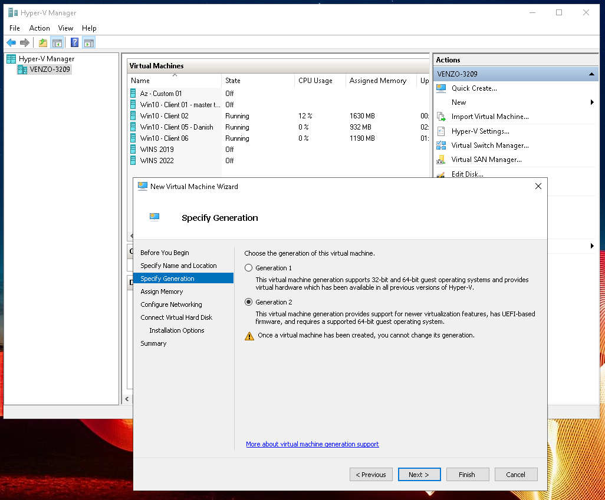This screenshot has height=500, width=605.
Task: Open the Help toolbar question-mark icon
Action: (x=74, y=43)
